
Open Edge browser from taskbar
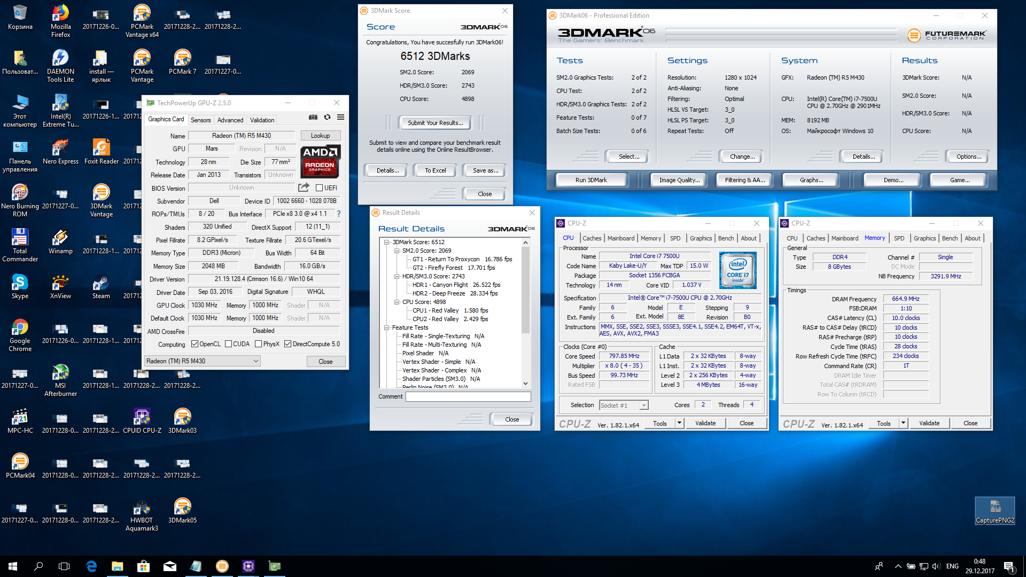[x=91, y=566]
